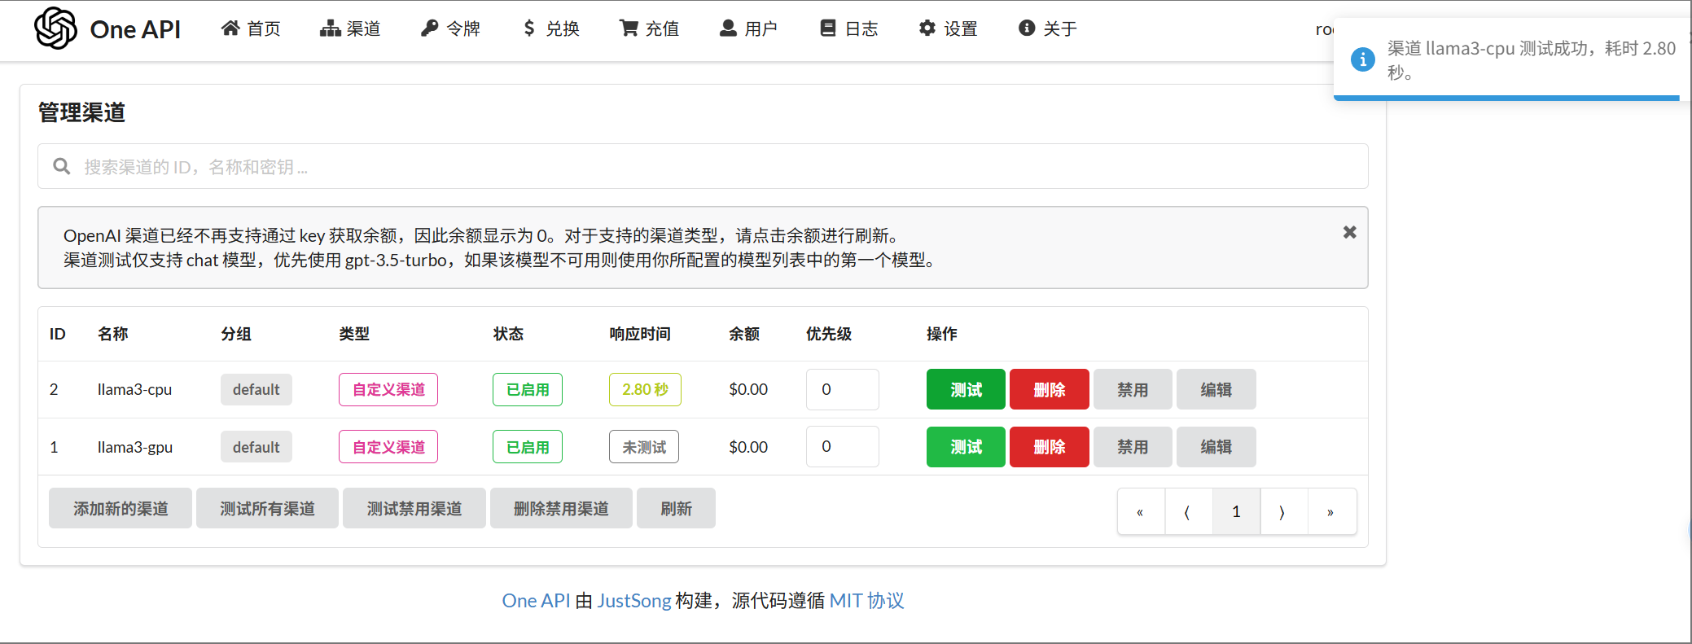Disable the llama3-cpu channel
Screen dimensions: 1692x644
1132,390
